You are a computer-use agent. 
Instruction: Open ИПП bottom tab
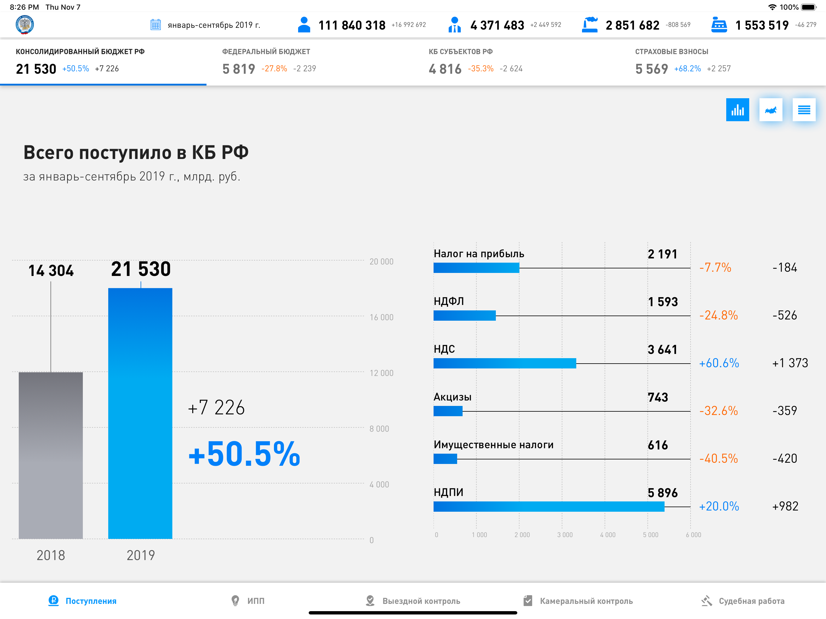pyautogui.click(x=248, y=601)
